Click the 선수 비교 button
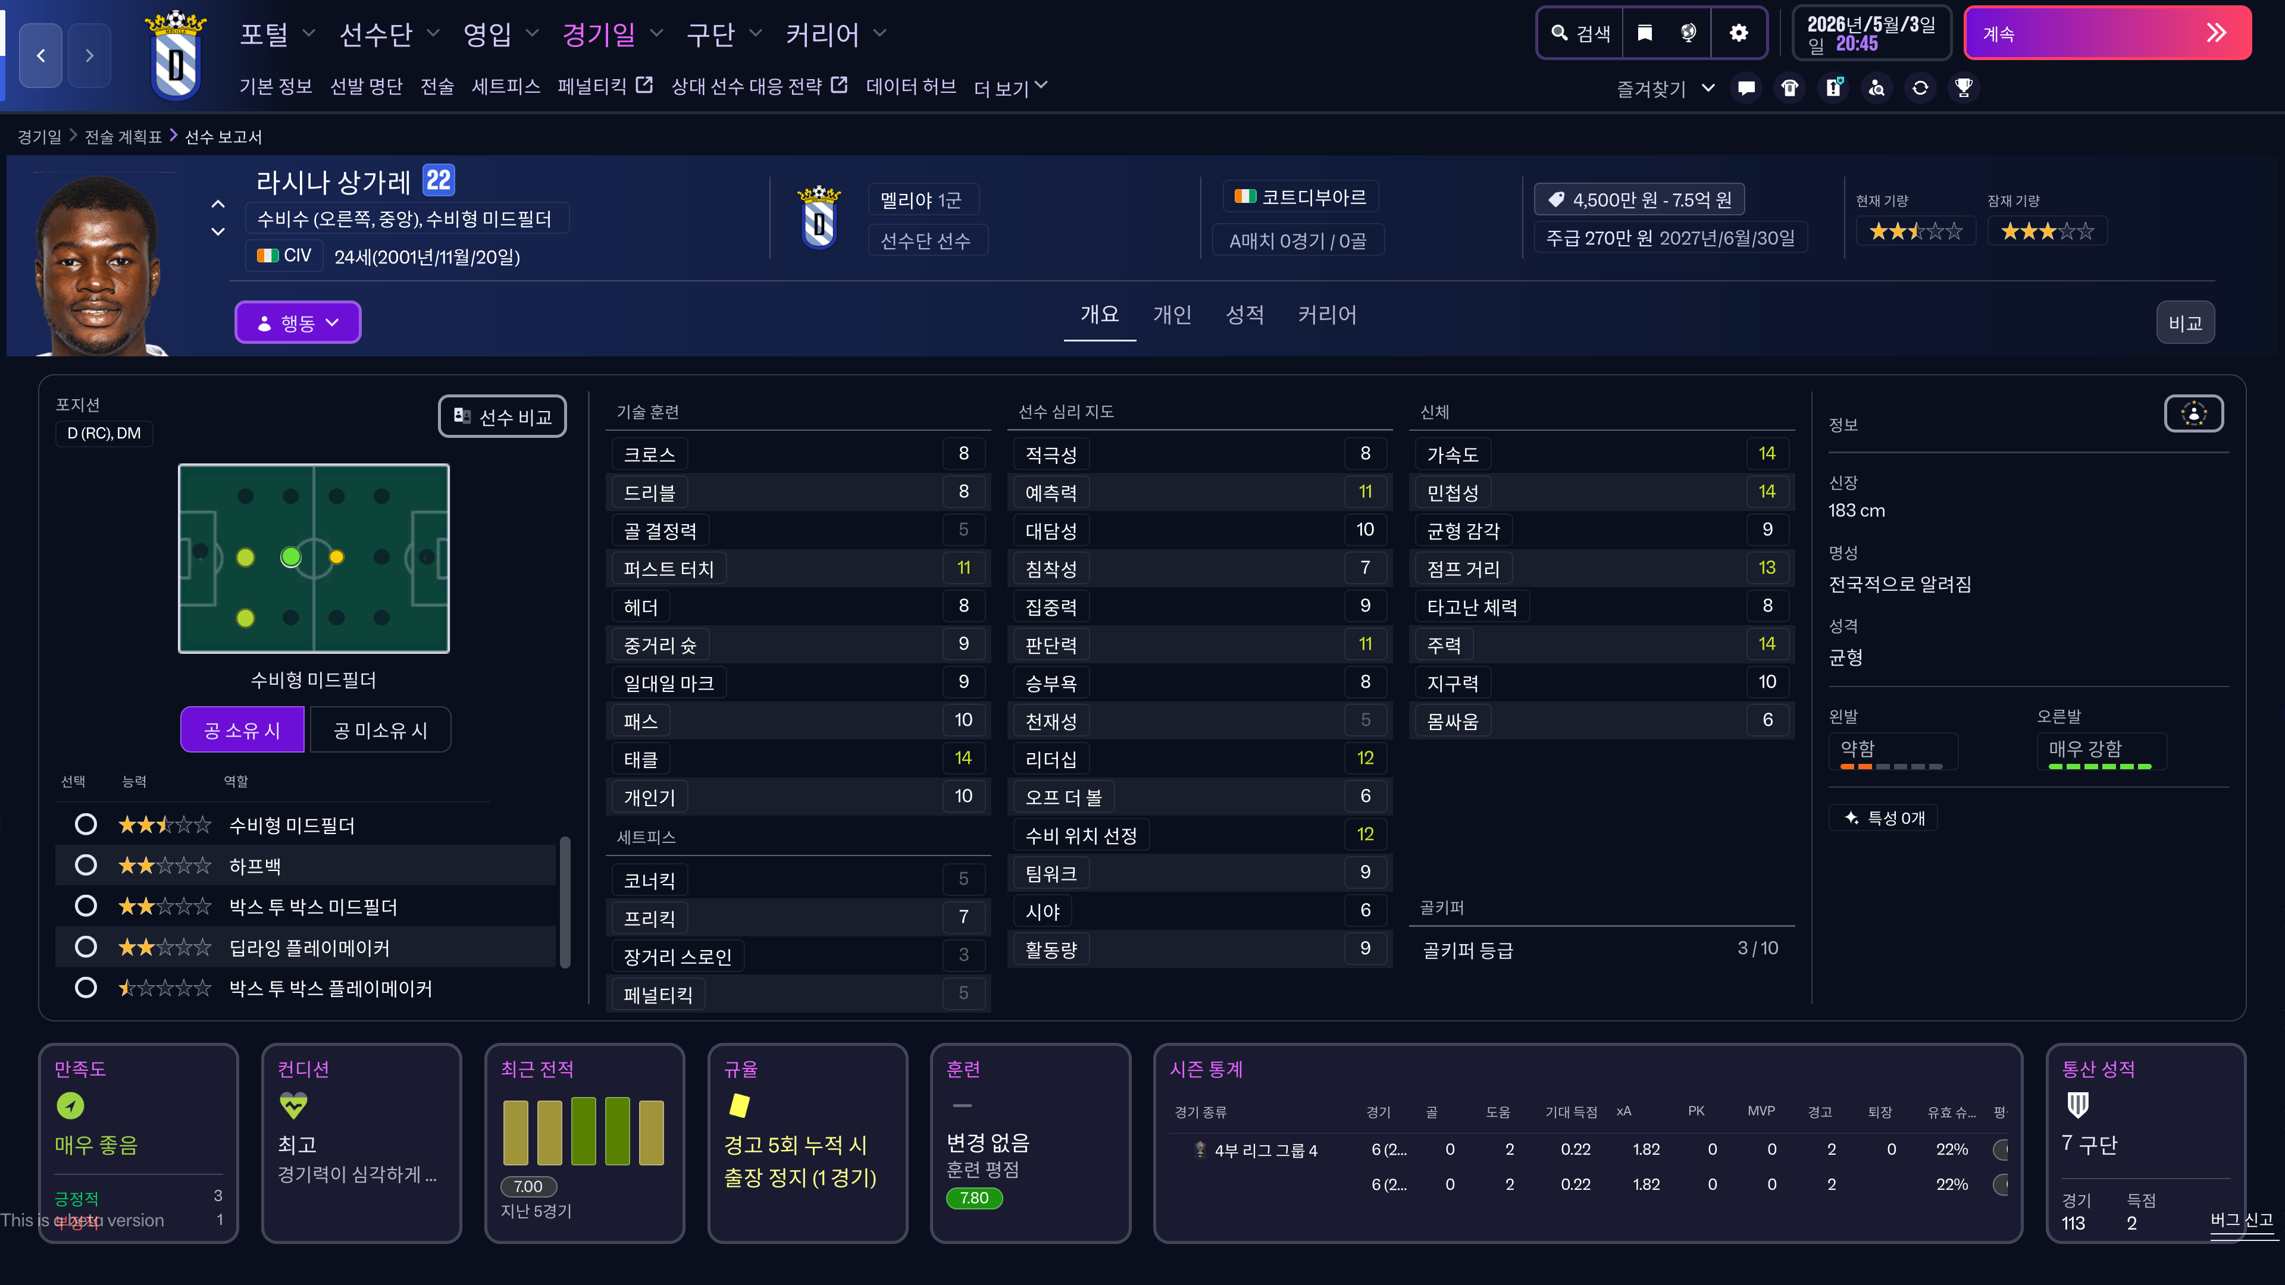This screenshot has height=1285, width=2285. click(x=502, y=417)
